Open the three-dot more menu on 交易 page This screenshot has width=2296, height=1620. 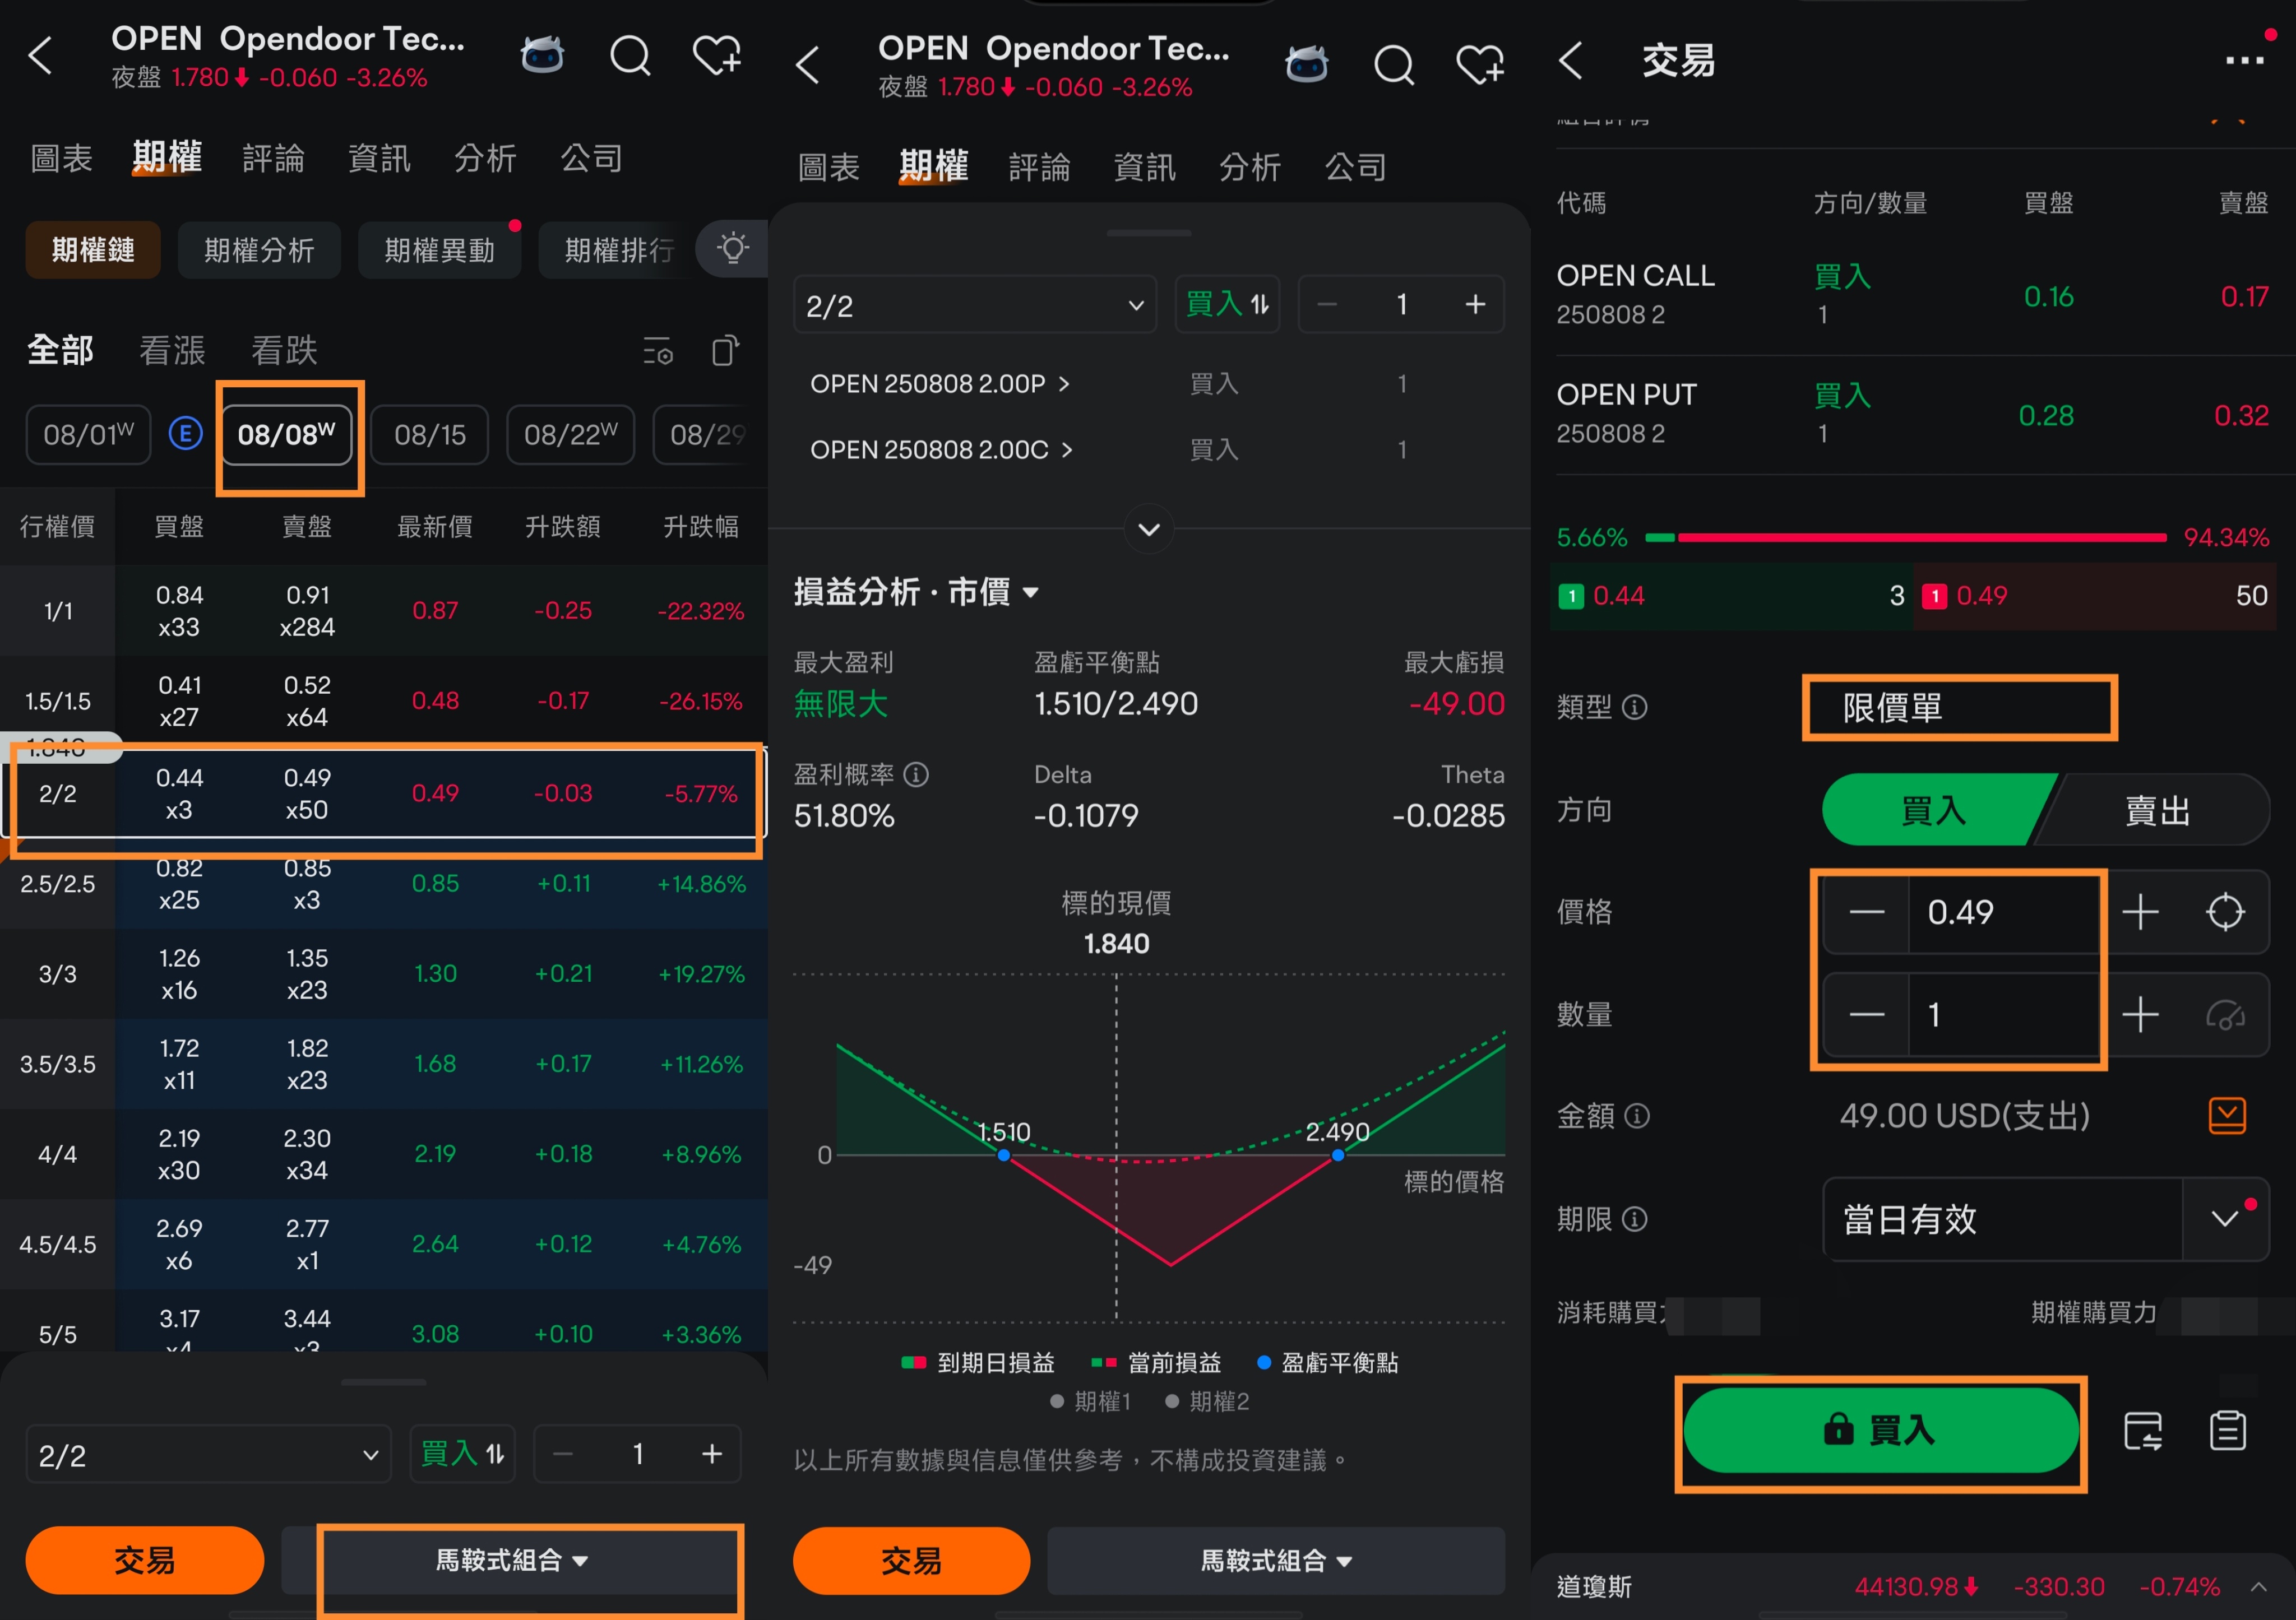(2244, 60)
